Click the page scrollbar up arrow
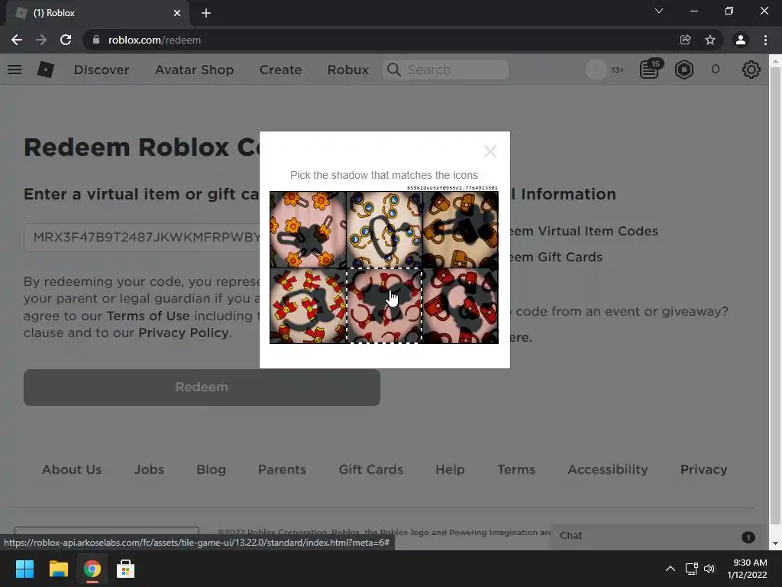This screenshot has height=587, width=782. pos(775,60)
